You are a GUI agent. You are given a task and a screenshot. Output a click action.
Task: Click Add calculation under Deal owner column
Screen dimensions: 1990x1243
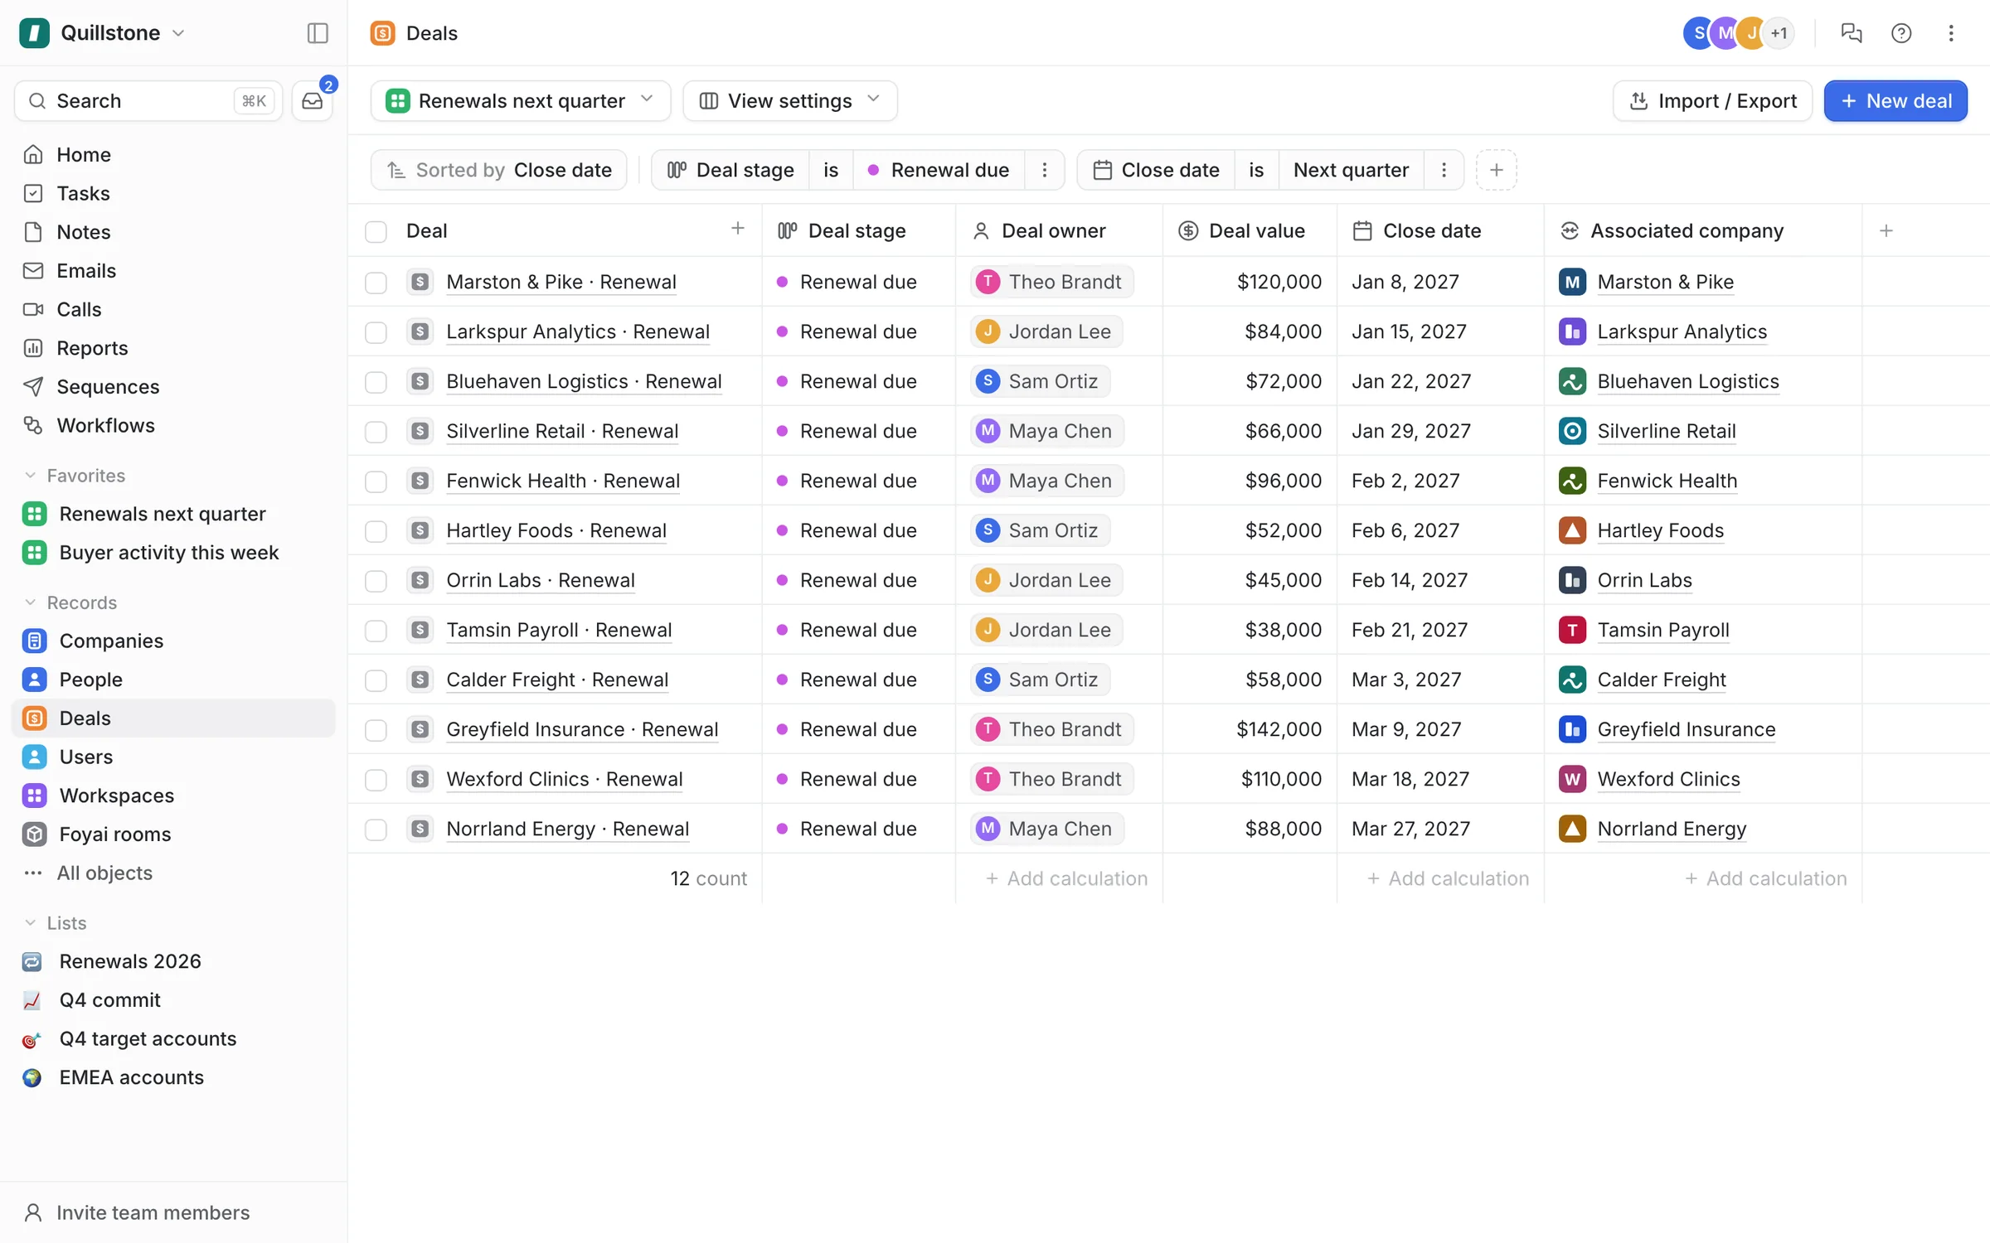pyautogui.click(x=1066, y=878)
